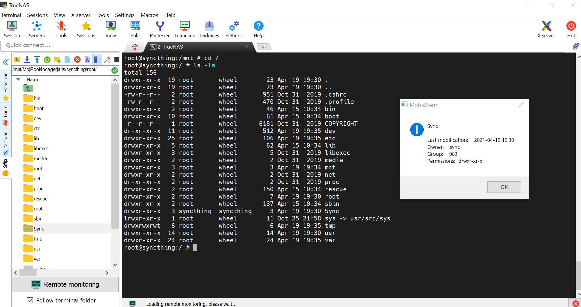
Task: Click the magic wand SFTP toolbar icon
Action: [x=107, y=60]
